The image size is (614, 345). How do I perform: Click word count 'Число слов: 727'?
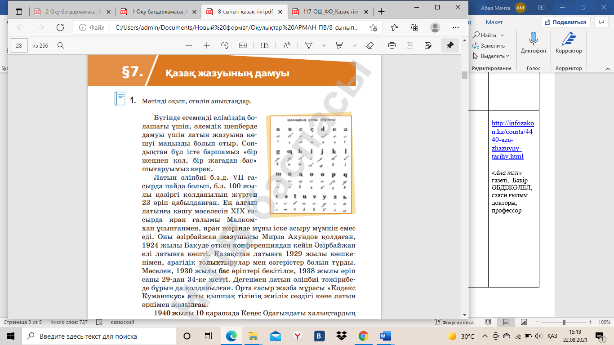69,322
